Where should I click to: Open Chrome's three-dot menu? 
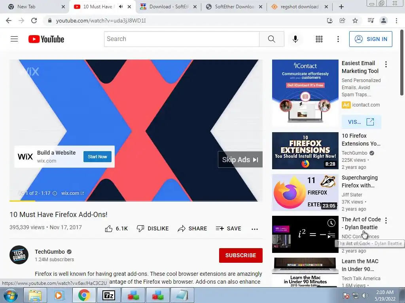point(396,21)
